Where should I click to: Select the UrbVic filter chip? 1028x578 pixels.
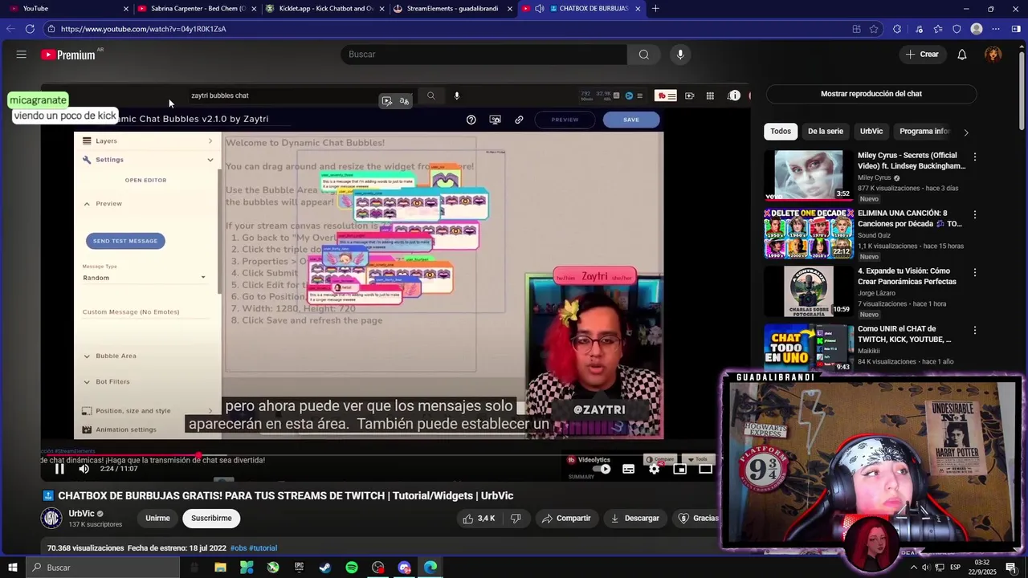(871, 132)
